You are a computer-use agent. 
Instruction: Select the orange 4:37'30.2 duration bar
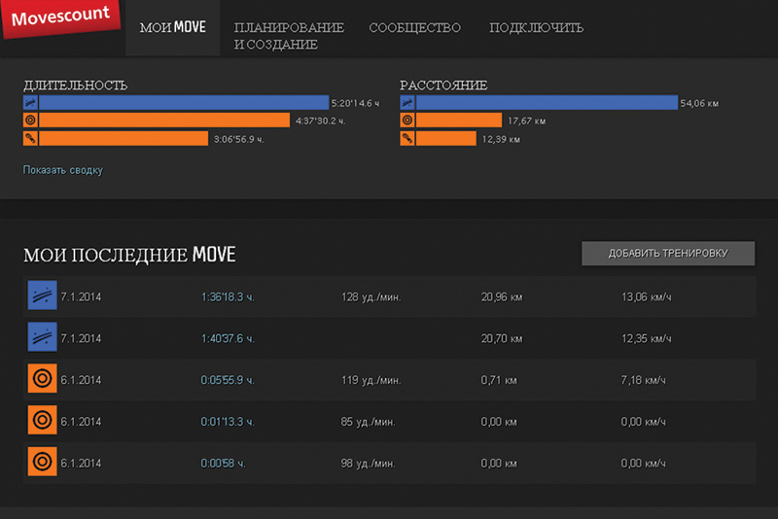[x=164, y=120]
